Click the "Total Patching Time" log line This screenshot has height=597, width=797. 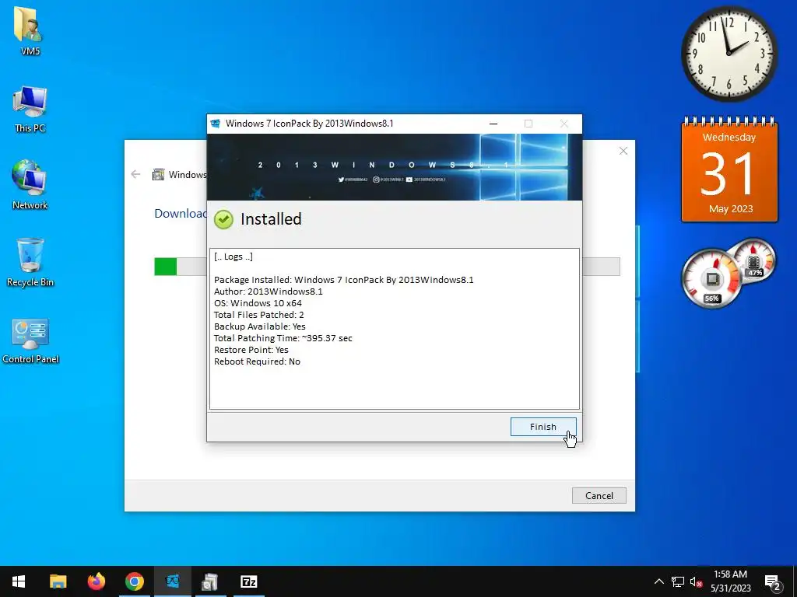[283, 338]
